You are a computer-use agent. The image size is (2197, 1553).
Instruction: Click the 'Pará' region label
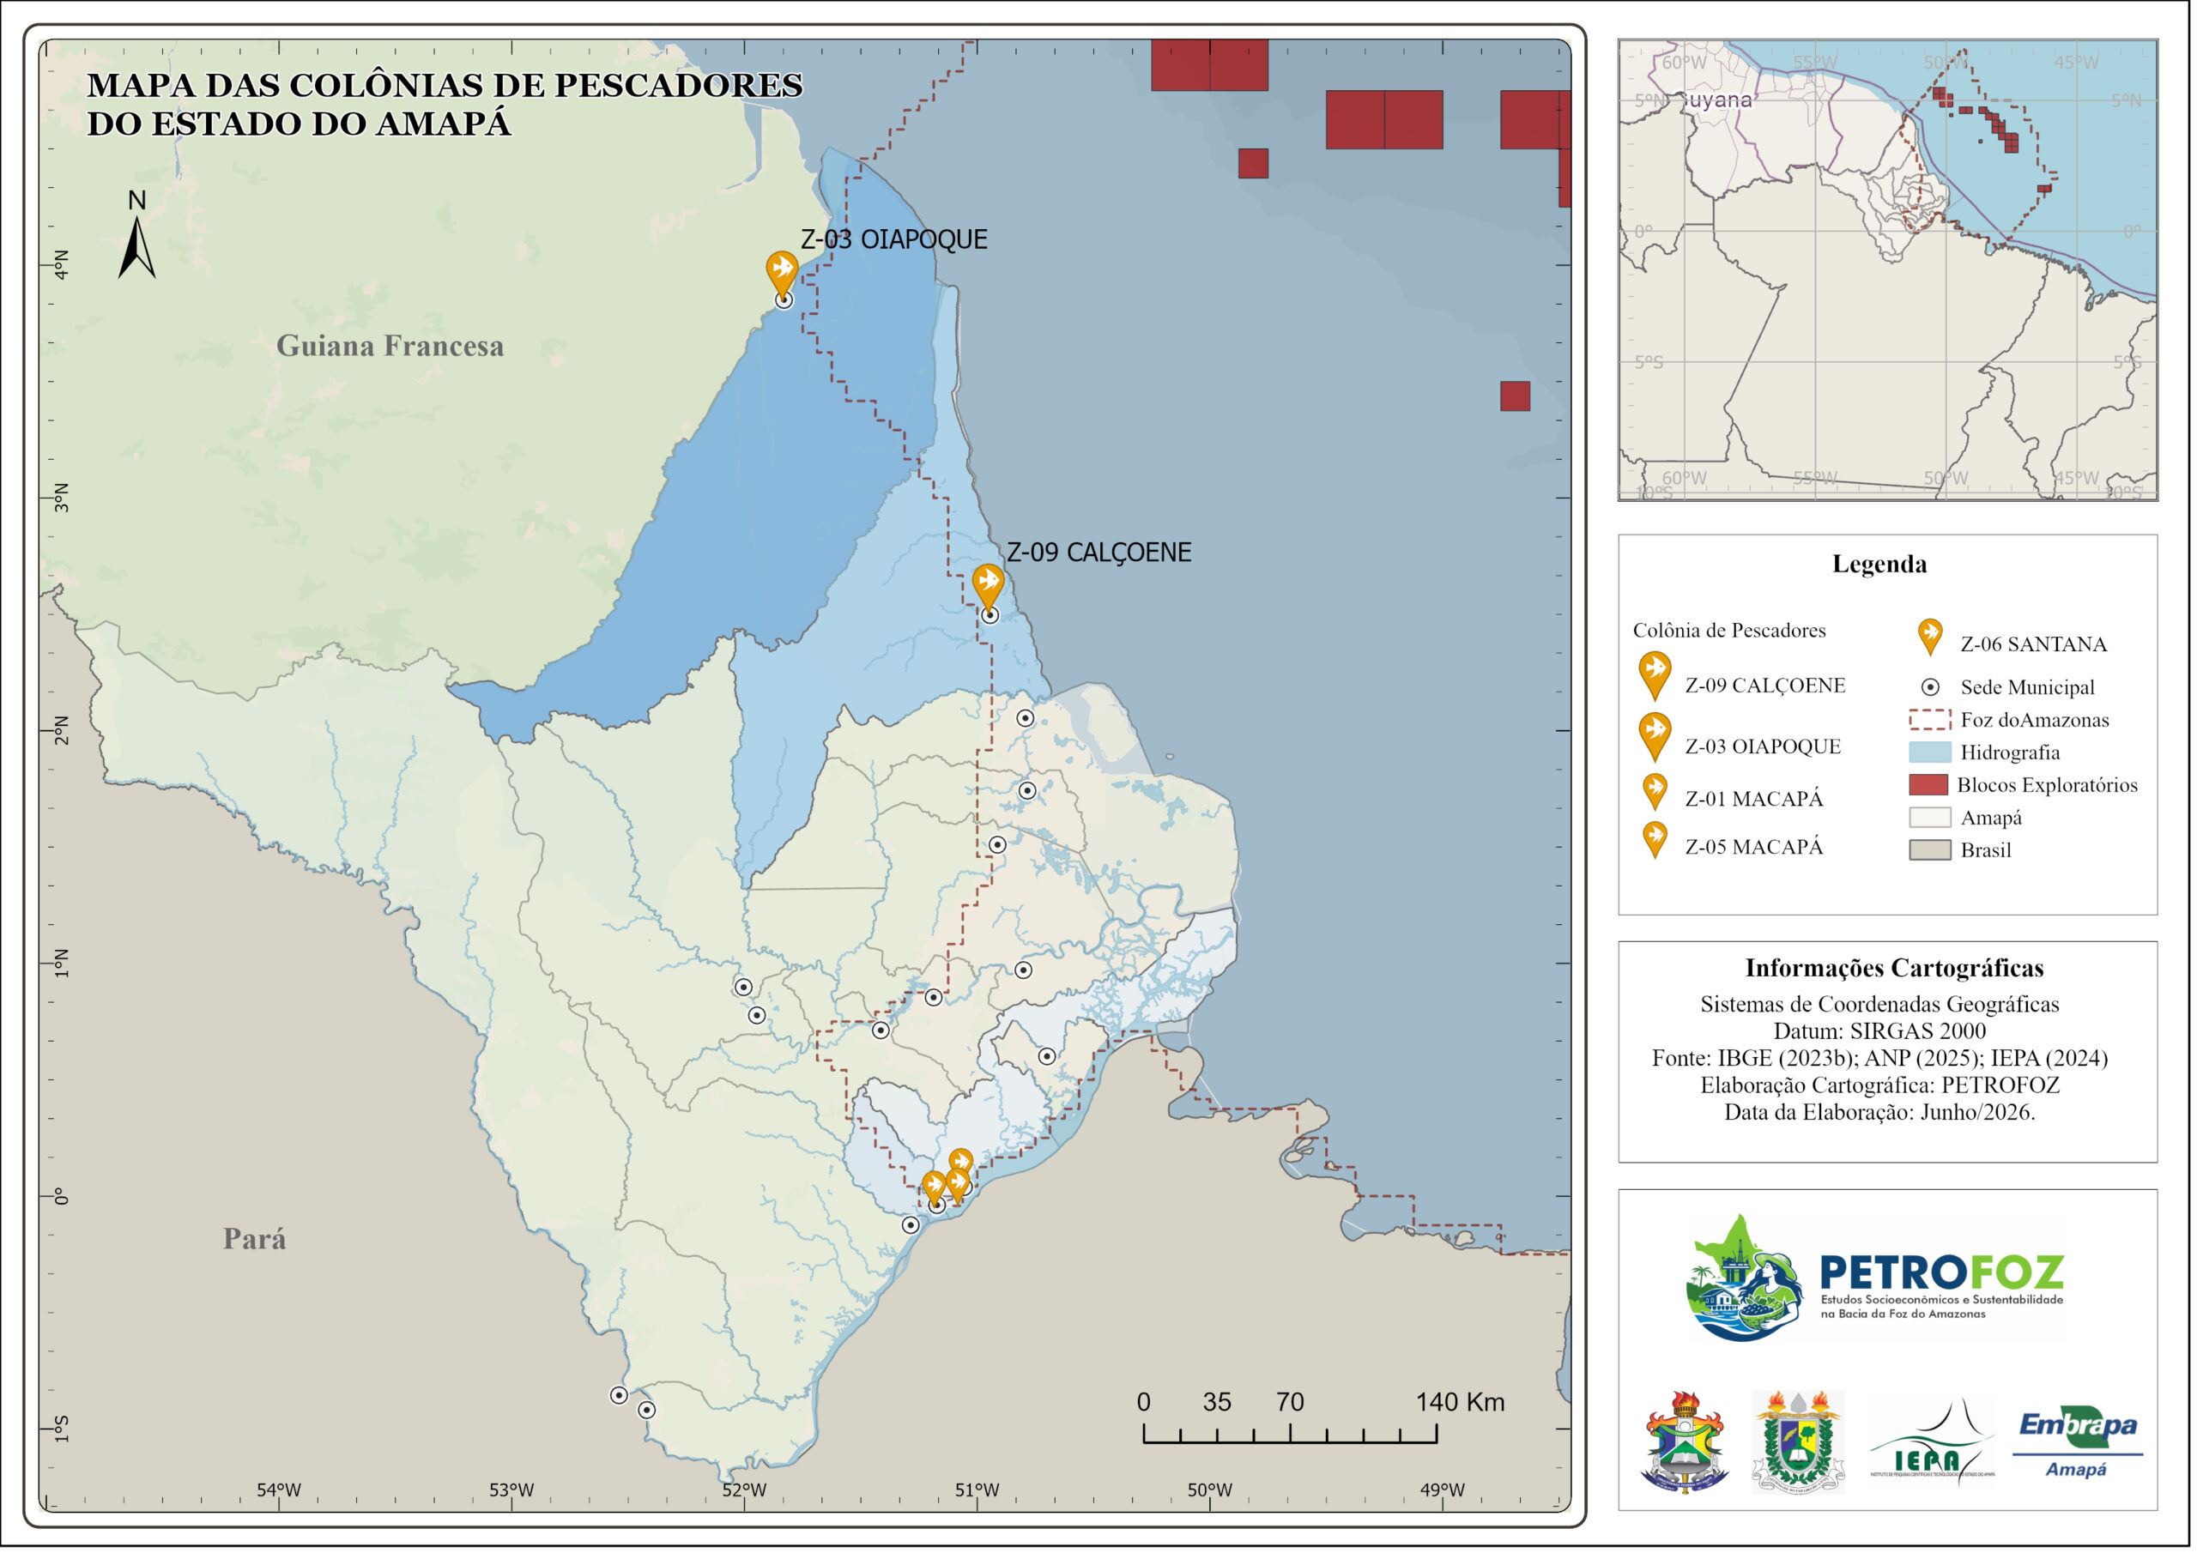pos(255,1240)
